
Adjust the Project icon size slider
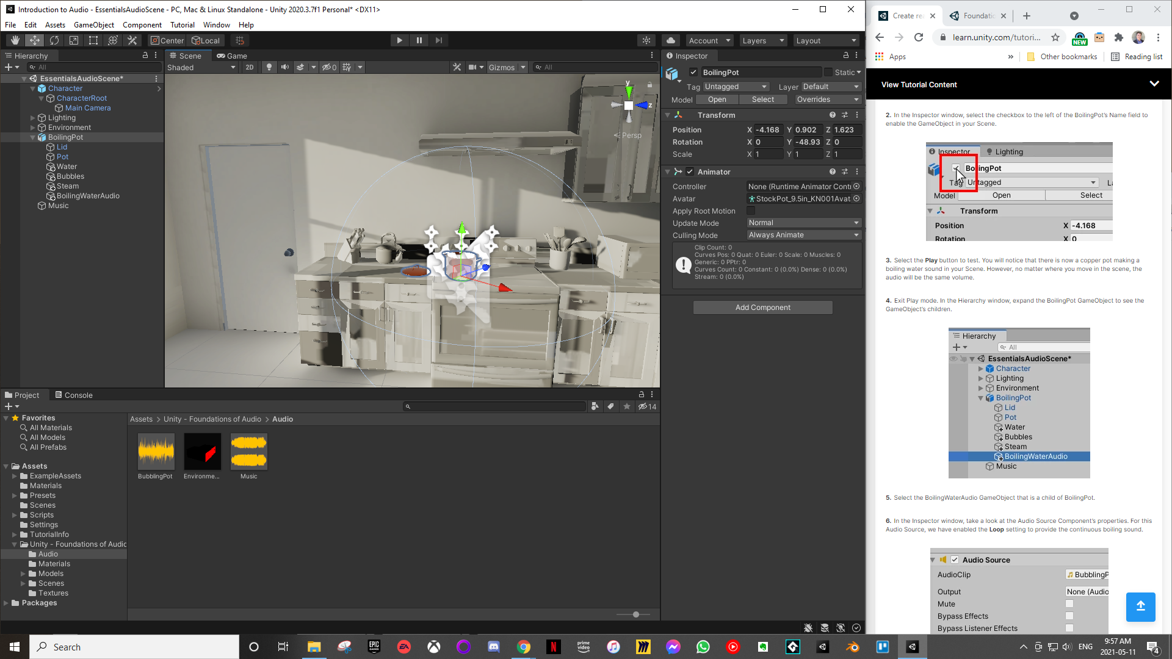tap(635, 614)
